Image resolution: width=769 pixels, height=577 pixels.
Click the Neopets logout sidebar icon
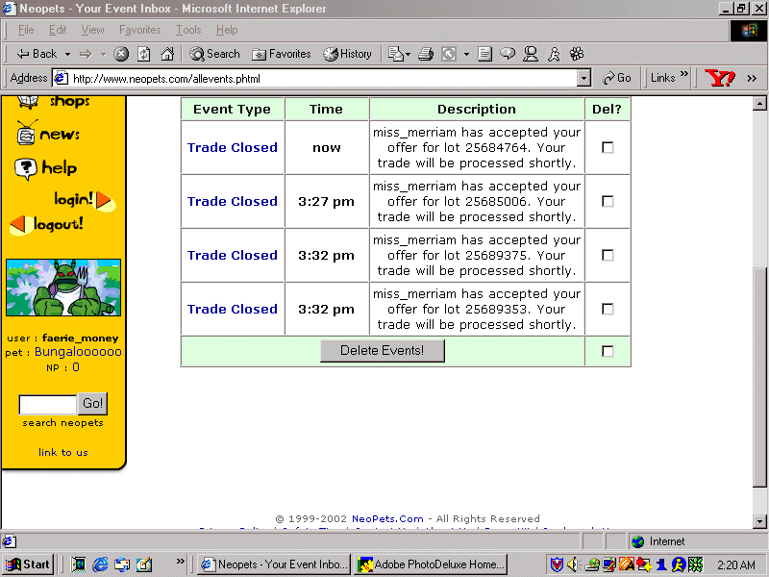(x=47, y=224)
